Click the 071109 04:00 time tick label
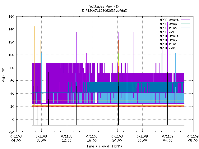 click(168, 138)
